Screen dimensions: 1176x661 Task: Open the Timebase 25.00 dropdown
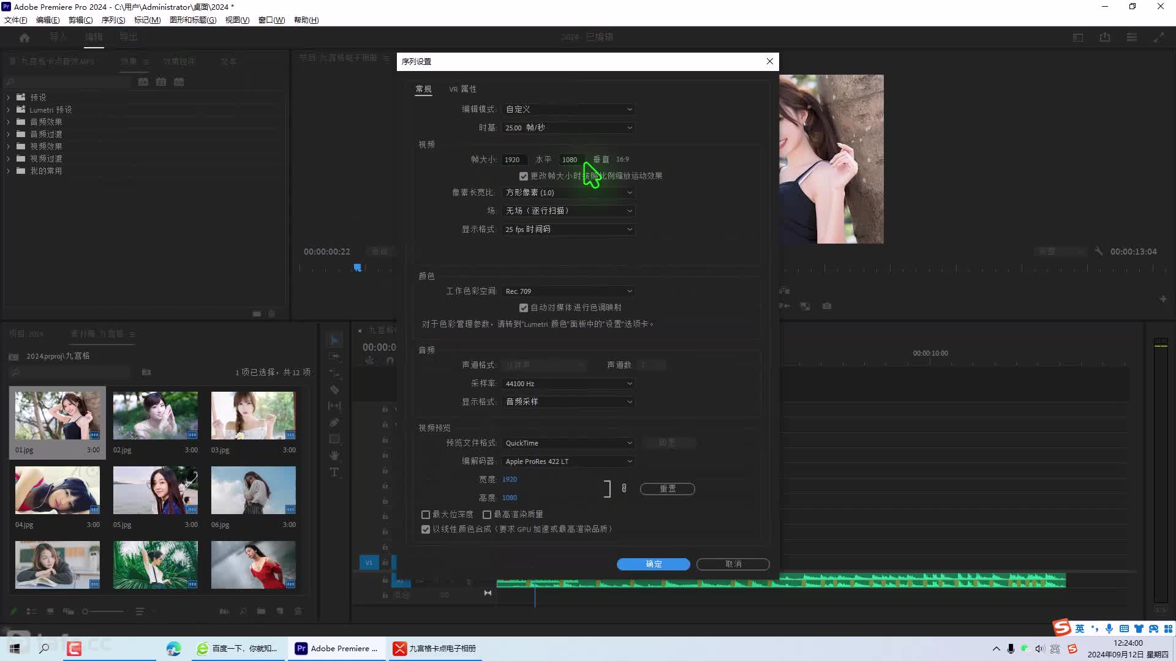click(568, 127)
